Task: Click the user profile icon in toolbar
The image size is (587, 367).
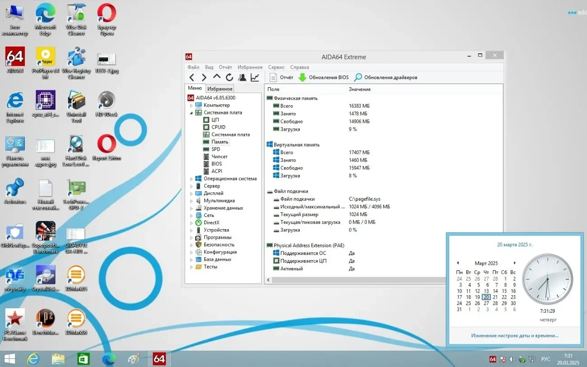Action: pyautogui.click(x=242, y=77)
